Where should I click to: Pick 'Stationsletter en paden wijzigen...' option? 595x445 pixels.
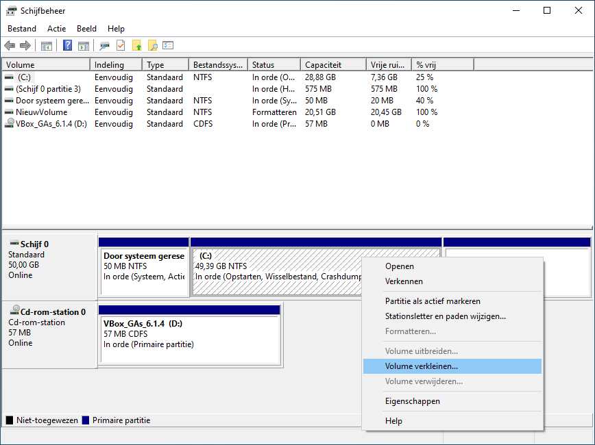(x=446, y=316)
